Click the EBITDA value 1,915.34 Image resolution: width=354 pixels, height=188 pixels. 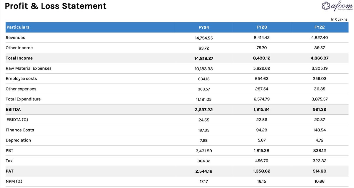click(262, 109)
